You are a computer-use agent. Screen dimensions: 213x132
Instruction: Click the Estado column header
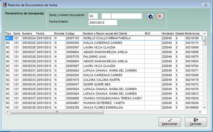[180, 34]
